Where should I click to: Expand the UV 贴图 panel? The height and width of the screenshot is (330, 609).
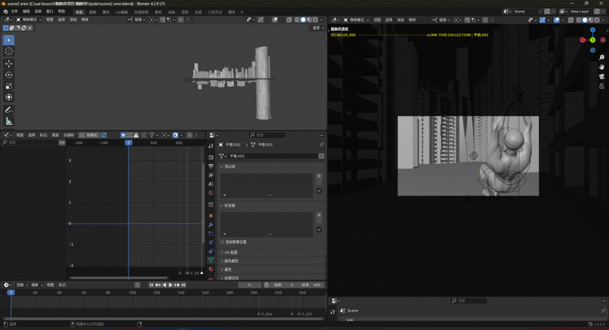[231, 252]
